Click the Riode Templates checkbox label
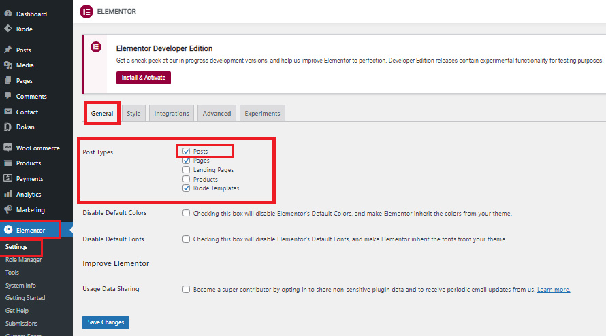 coord(216,188)
